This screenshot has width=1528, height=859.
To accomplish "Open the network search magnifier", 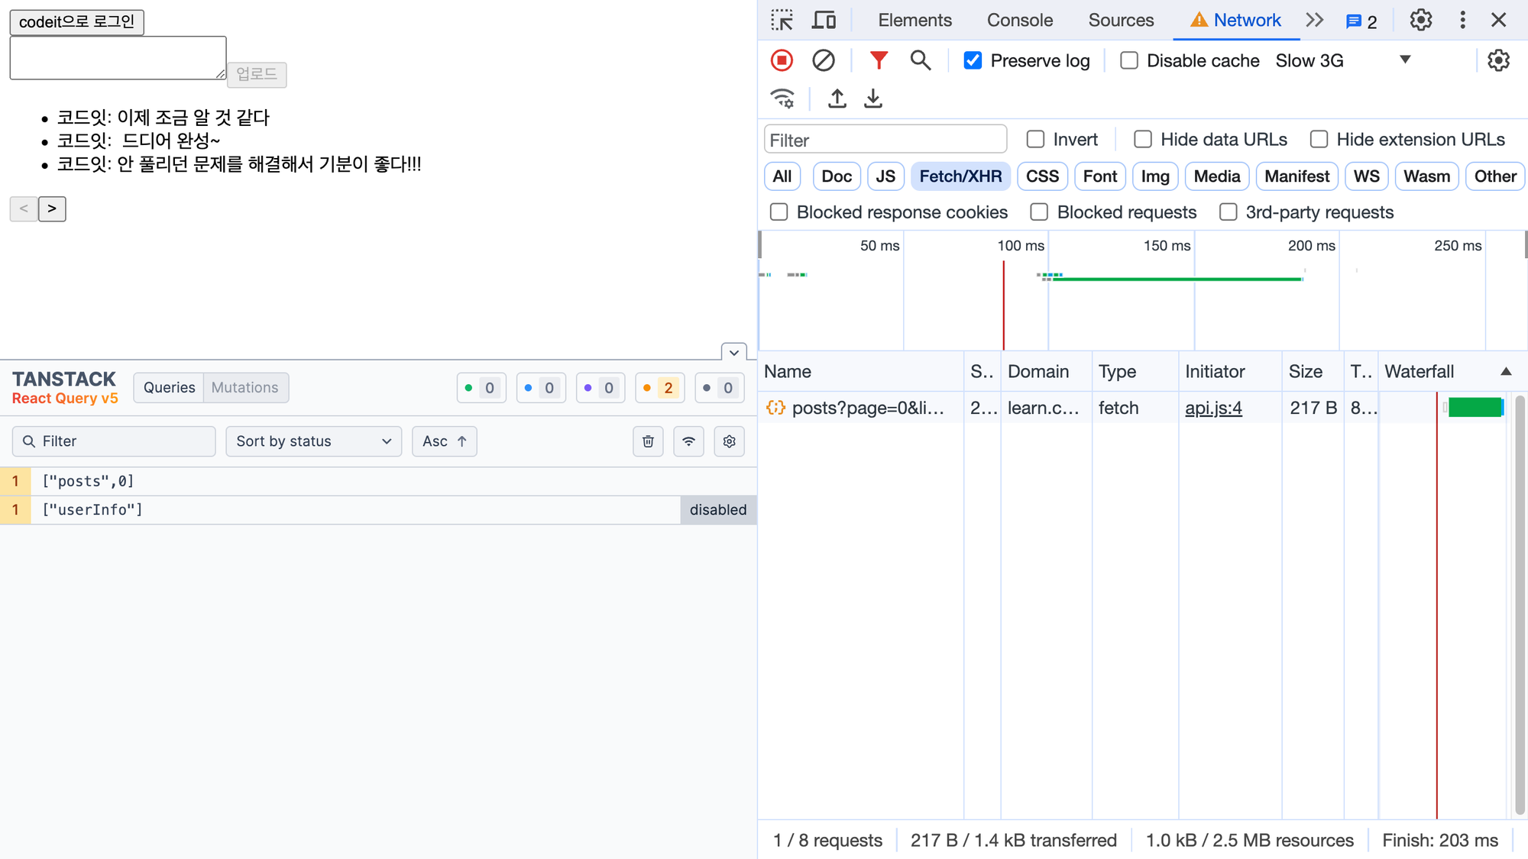I will pyautogui.click(x=920, y=60).
